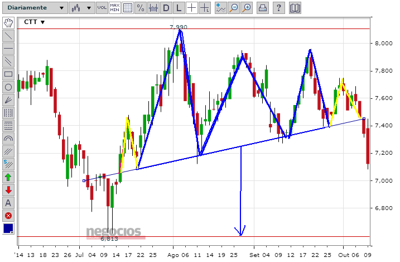
Task: Zoom in with the magnifier plus icon
Action: [x=247, y=8]
